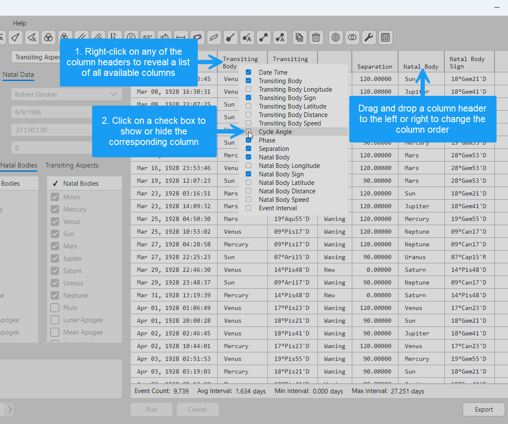This screenshot has width=508, height=424.
Task: Enable the Event Interval column checkbox
Action: pyautogui.click(x=249, y=208)
